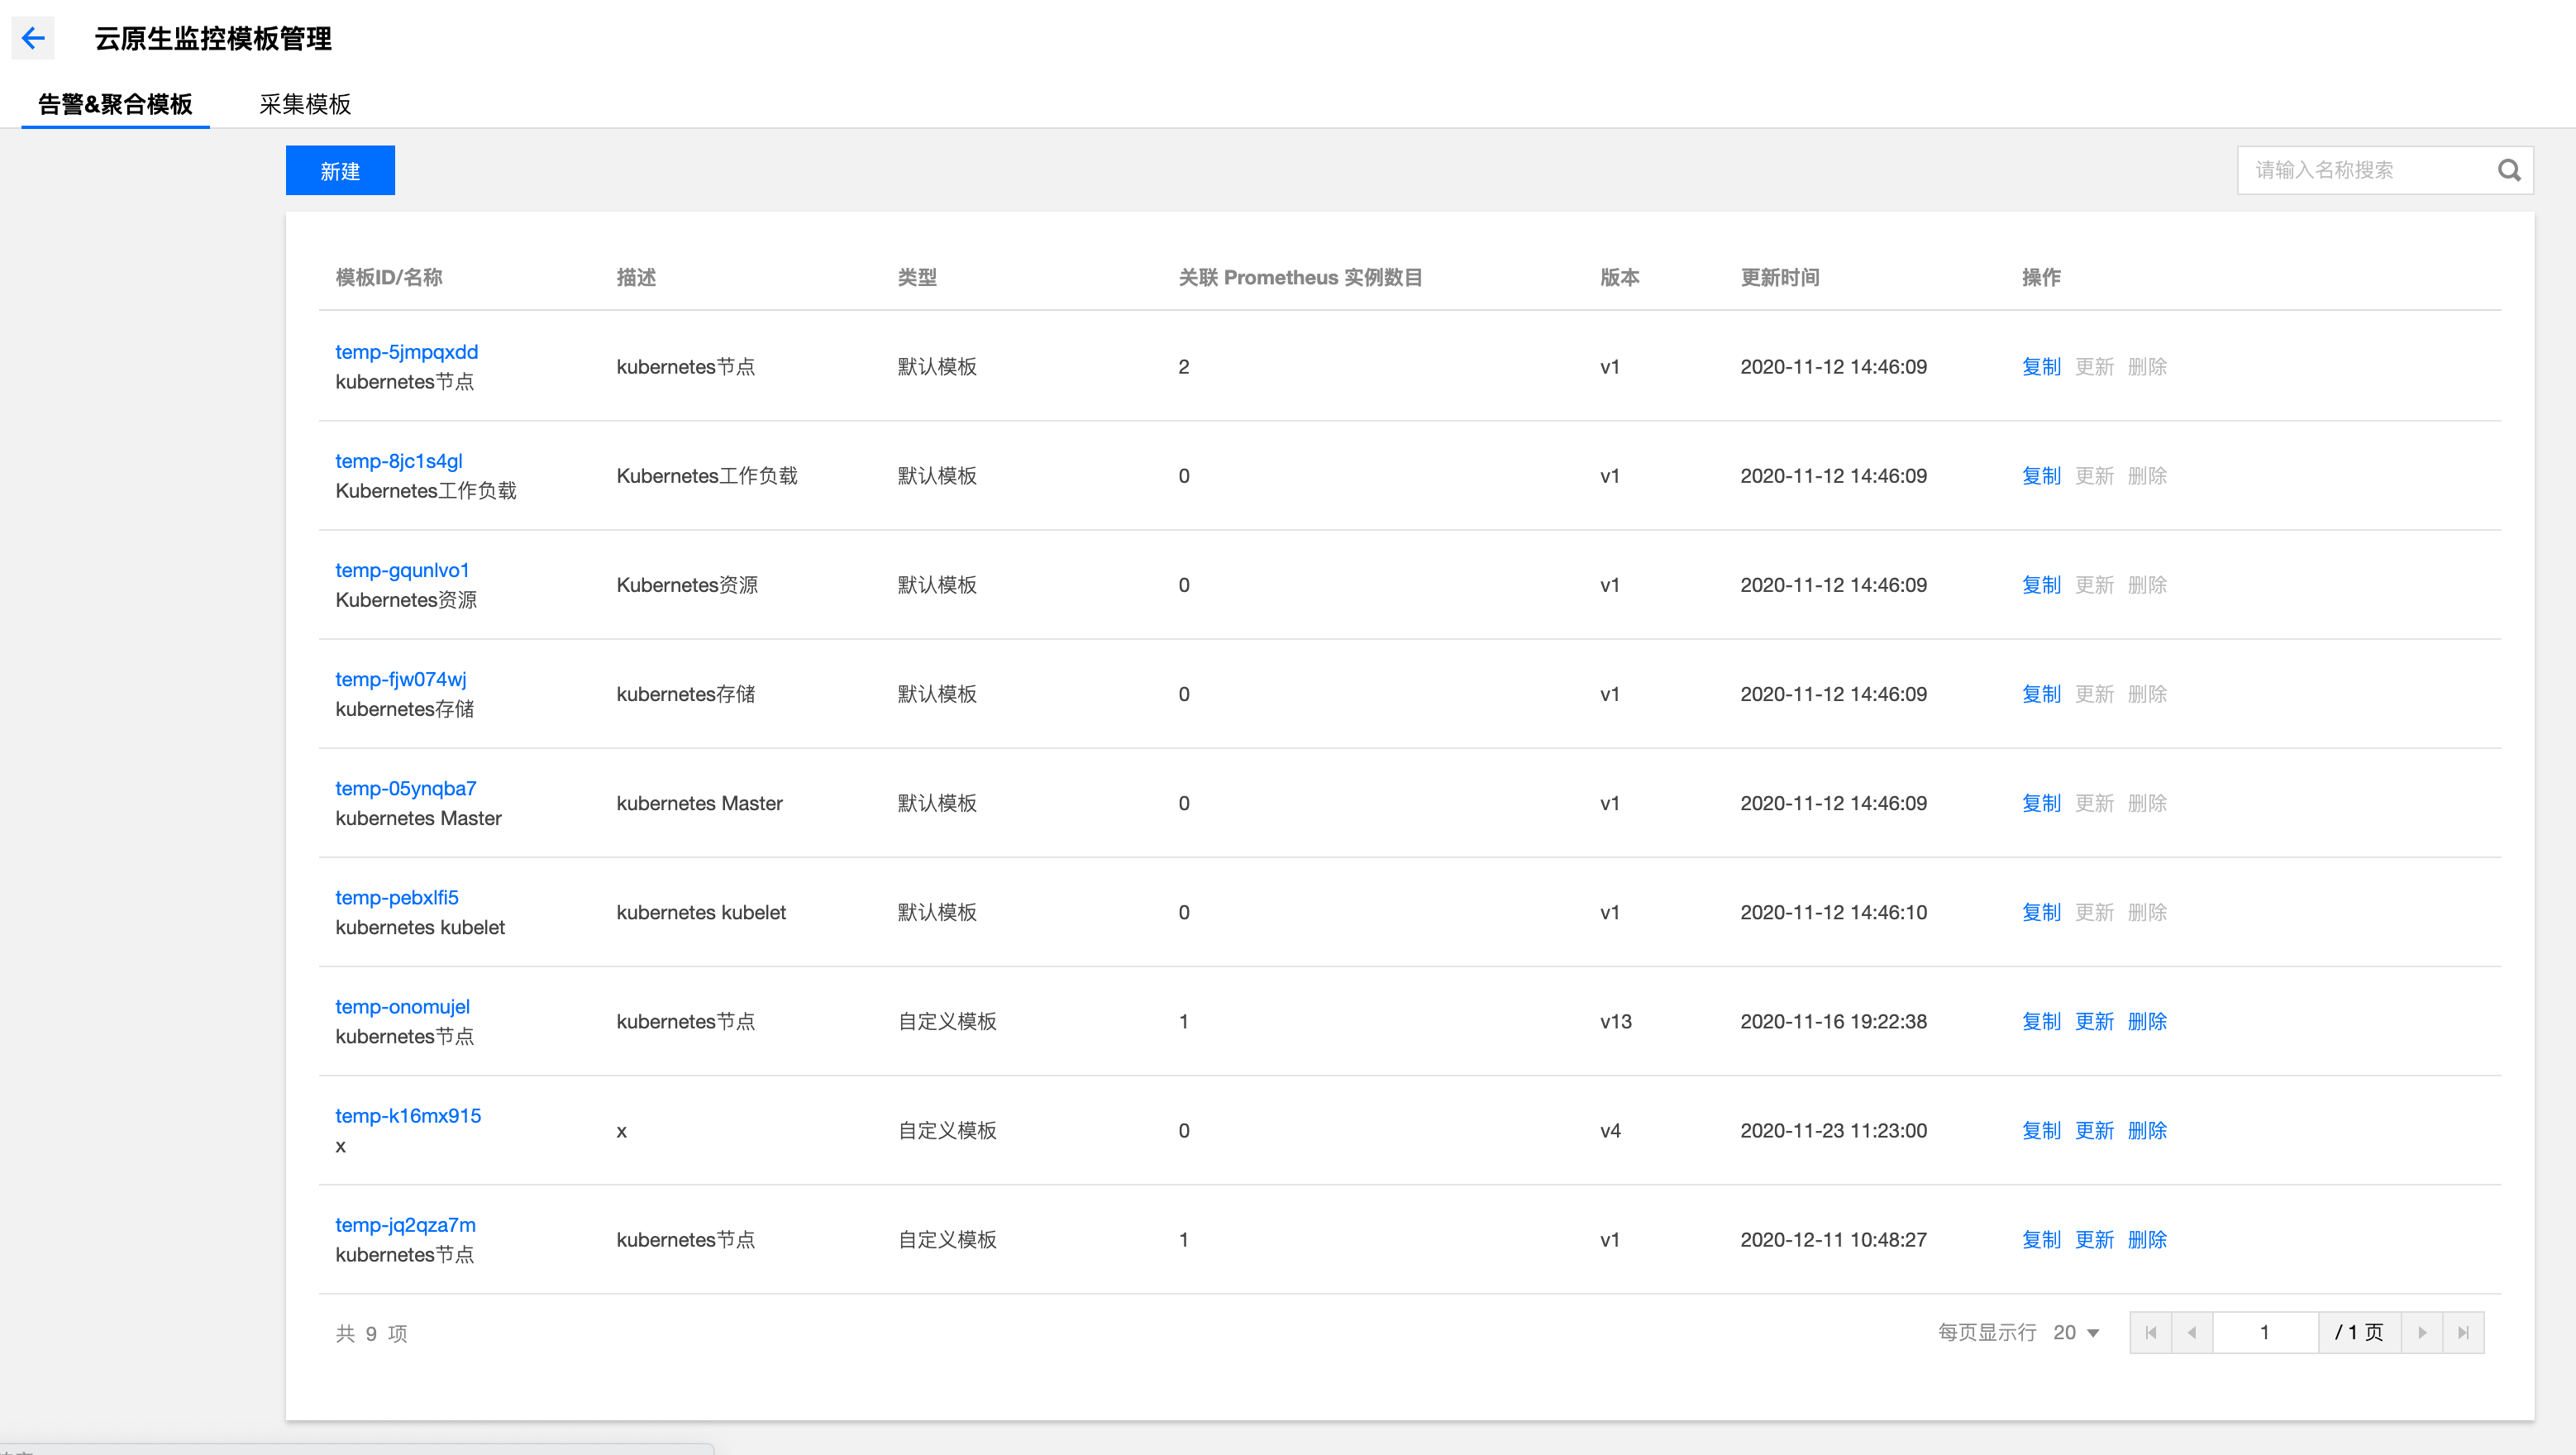Copy (复制) template temp-8jc1s4gl
Viewport: 2576px width, 1455px height.
[2041, 476]
